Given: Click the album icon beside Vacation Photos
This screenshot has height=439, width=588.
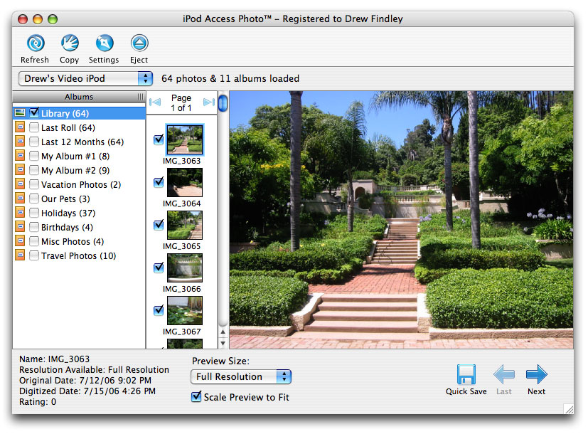Looking at the screenshot, I should (x=20, y=184).
